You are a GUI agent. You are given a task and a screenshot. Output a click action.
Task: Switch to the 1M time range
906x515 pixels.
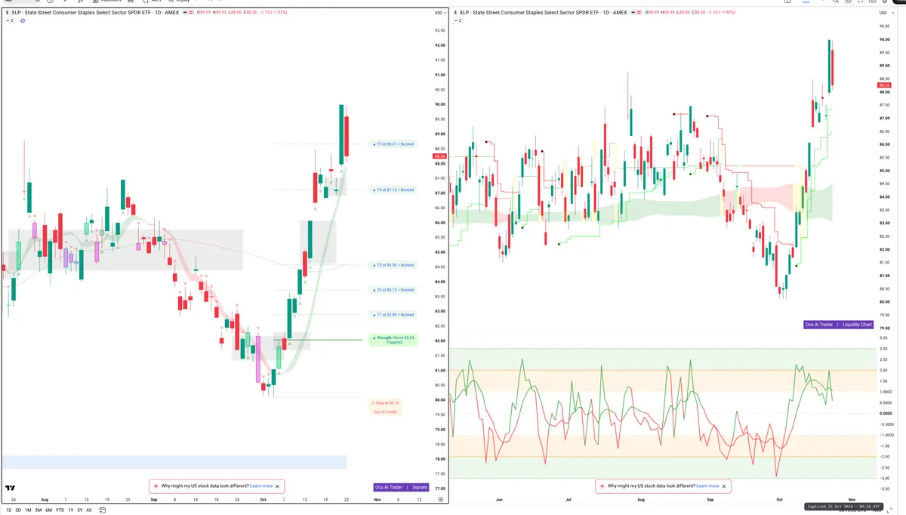coord(28,510)
